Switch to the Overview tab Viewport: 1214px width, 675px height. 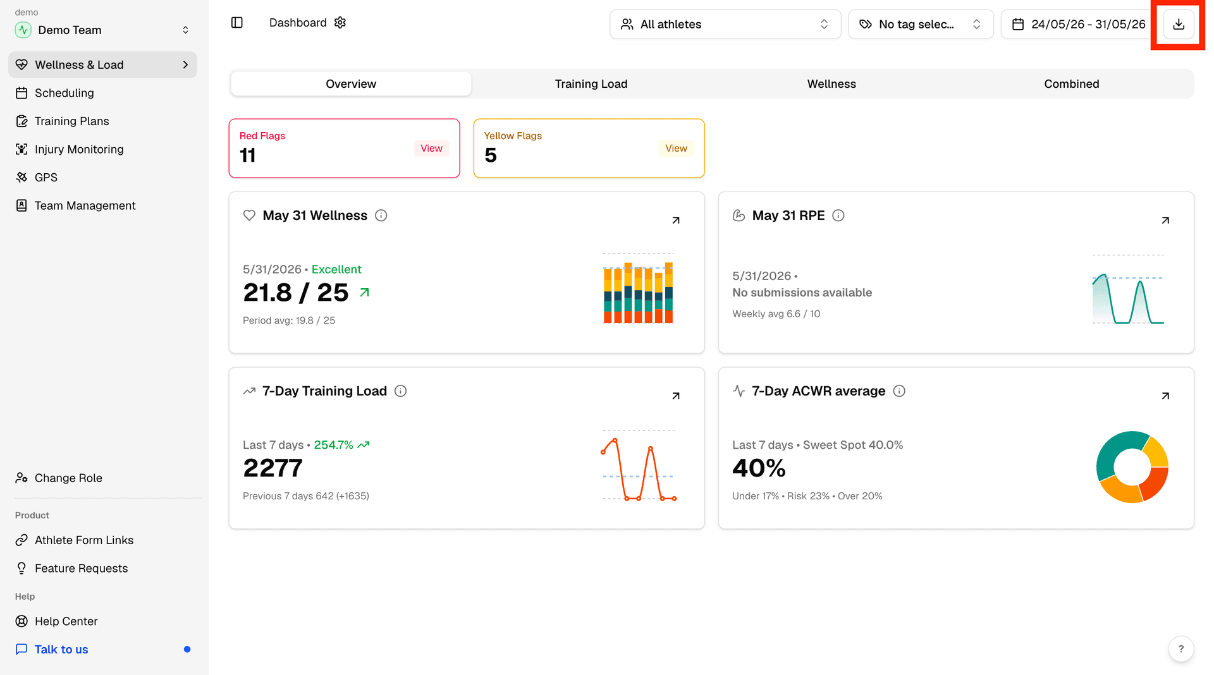351,84
